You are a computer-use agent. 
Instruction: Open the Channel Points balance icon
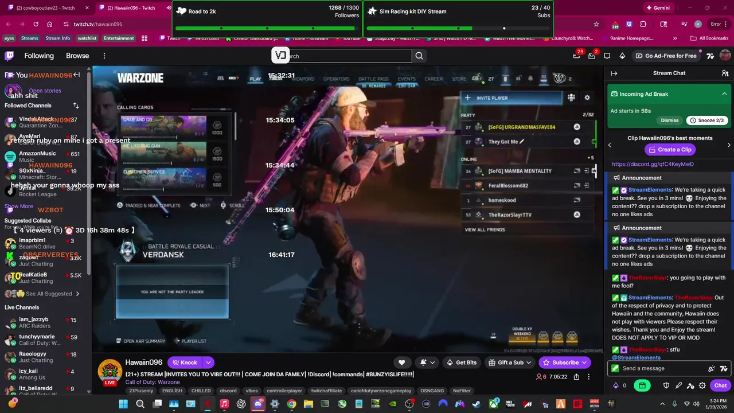click(x=616, y=385)
